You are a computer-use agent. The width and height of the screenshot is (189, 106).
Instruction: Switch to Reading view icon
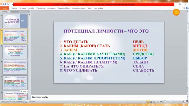click(x=154, y=102)
